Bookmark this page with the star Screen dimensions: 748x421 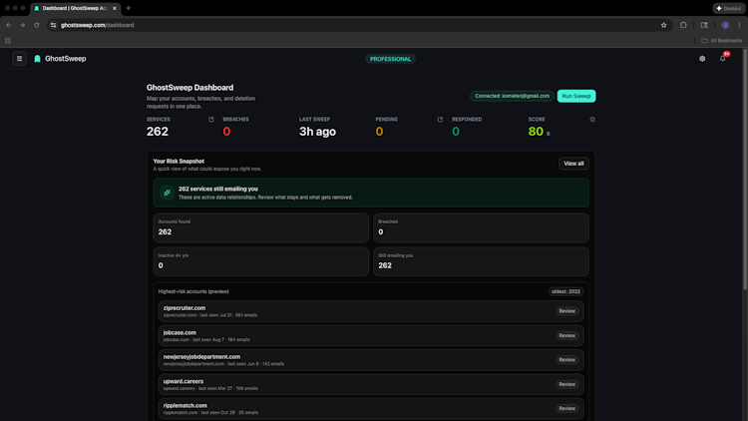click(663, 25)
